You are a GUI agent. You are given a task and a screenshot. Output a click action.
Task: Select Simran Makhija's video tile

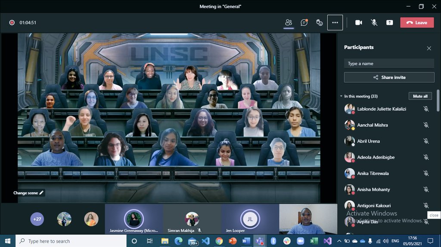click(x=192, y=219)
